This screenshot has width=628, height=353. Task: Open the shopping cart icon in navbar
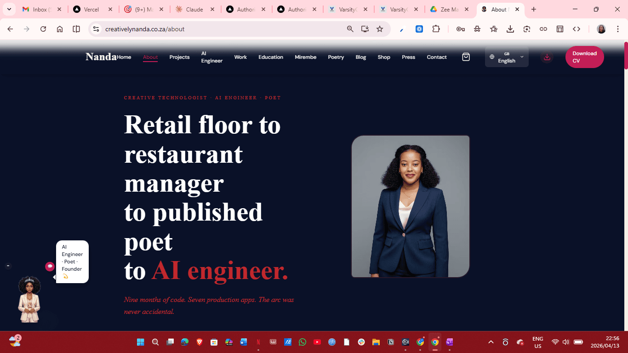(x=466, y=57)
